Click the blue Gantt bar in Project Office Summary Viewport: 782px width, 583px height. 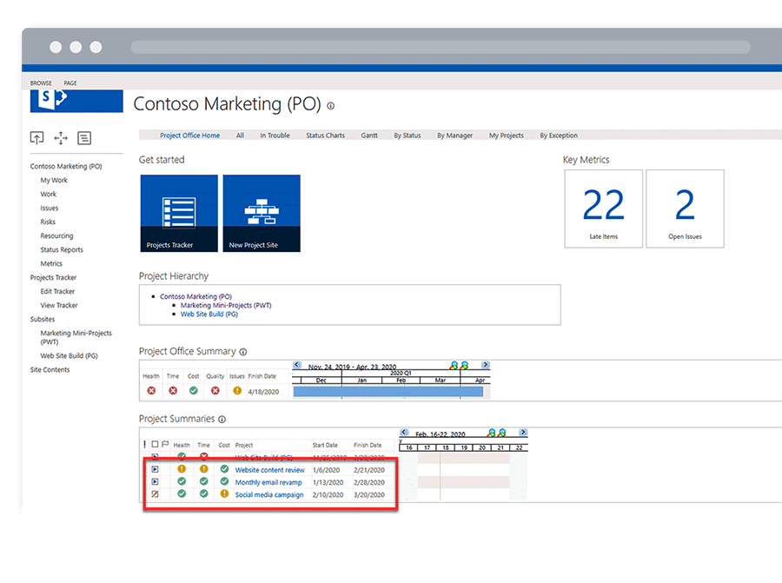388,392
